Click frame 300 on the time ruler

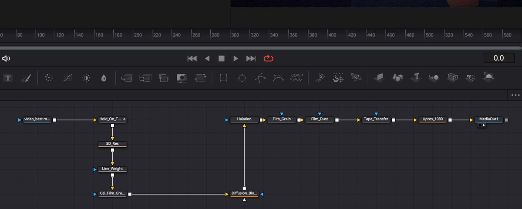tap(235, 35)
